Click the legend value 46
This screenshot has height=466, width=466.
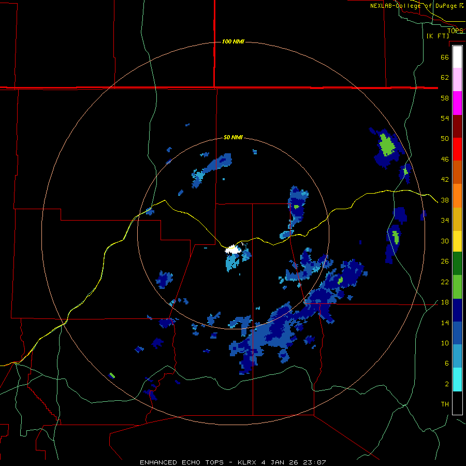point(445,159)
